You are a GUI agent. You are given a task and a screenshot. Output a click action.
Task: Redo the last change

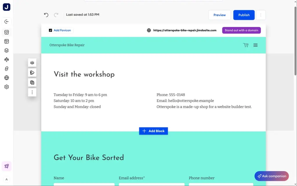pos(56,15)
